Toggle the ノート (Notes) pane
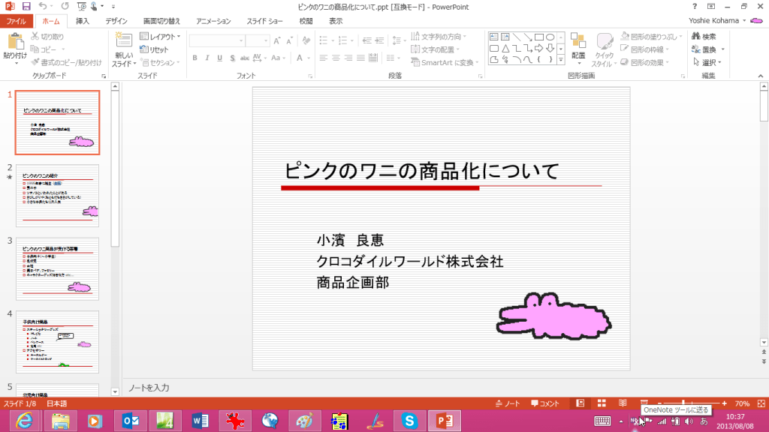The width and height of the screenshot is (769, 432). pyautogui.click(x=508, y=403)
